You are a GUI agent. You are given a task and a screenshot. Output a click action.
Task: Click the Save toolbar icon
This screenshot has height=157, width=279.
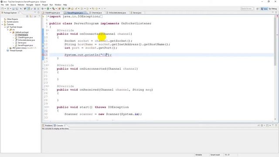13,9
